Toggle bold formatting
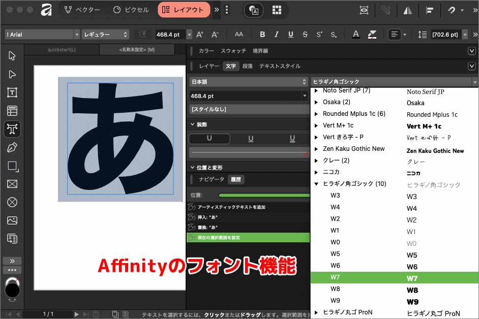 pyautogui.click(x=262, y=35)
